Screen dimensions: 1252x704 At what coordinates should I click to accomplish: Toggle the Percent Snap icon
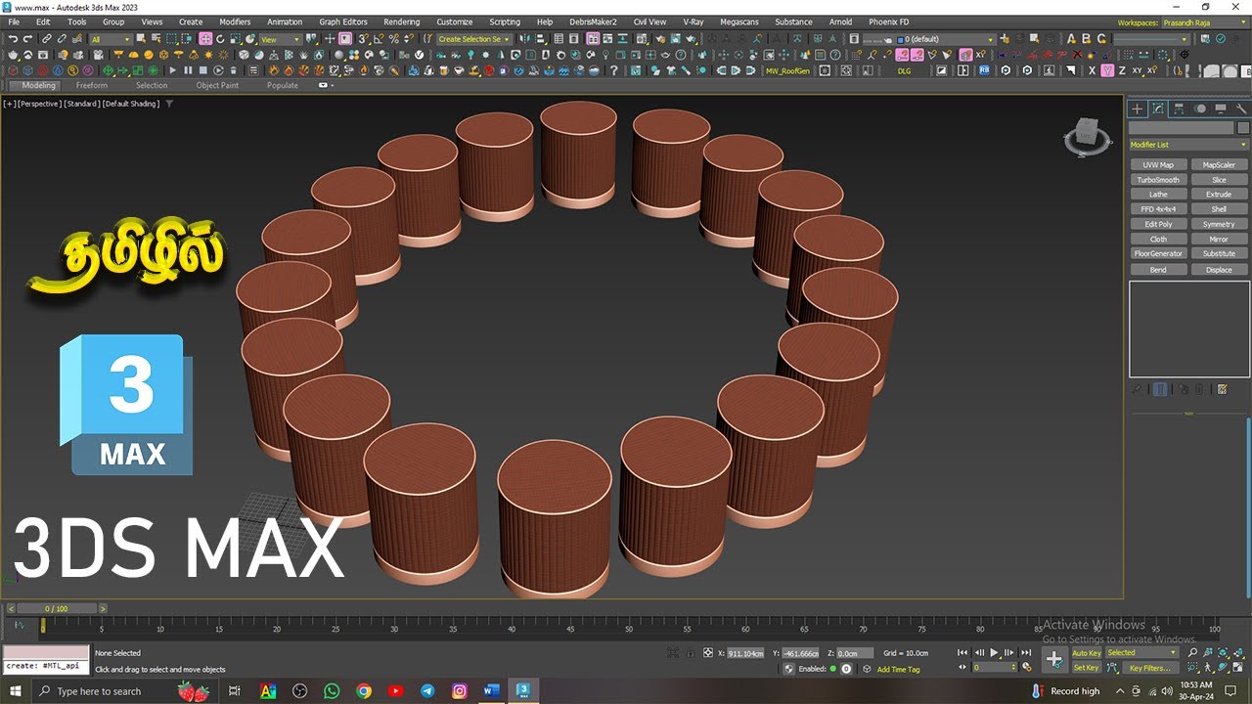(x=394, y=39)
